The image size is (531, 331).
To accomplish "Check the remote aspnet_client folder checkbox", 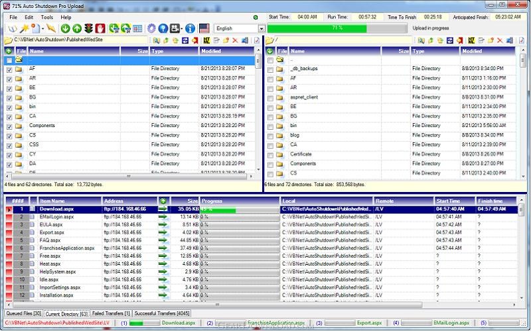I will click(270, 98).
